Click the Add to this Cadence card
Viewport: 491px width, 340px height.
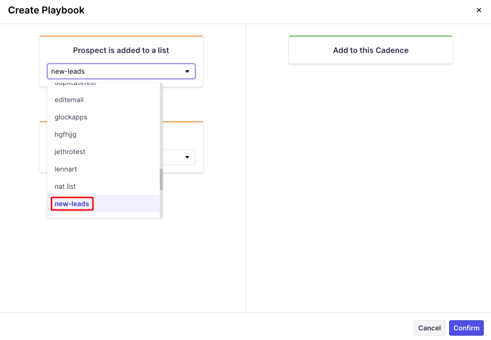[x=371, y=50]
